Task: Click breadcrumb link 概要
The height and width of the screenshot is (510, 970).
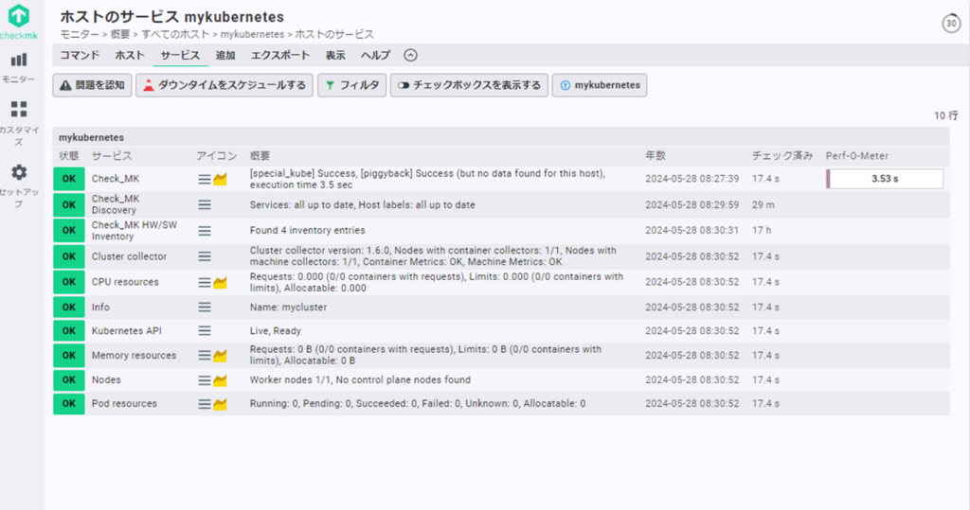Action: (x=120, y=34)
